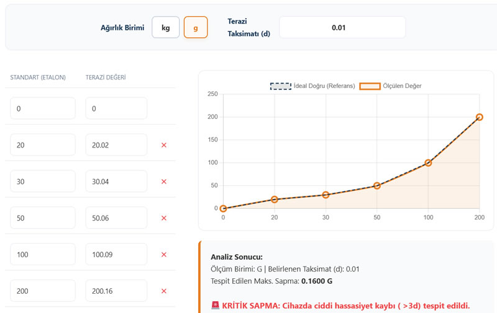The image size is (497, 313).
Task: Click the TERAZİ DEĞERİ column header
Action: 106,77
